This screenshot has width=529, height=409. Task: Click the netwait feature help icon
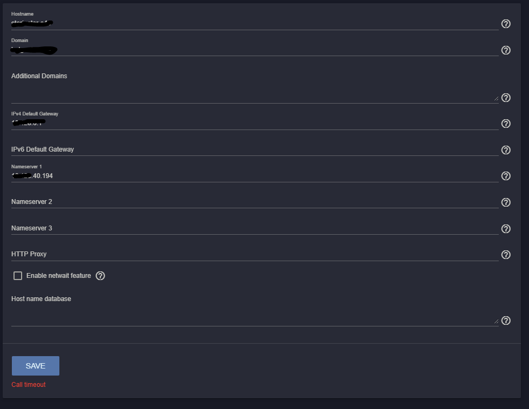click(100, 276)
